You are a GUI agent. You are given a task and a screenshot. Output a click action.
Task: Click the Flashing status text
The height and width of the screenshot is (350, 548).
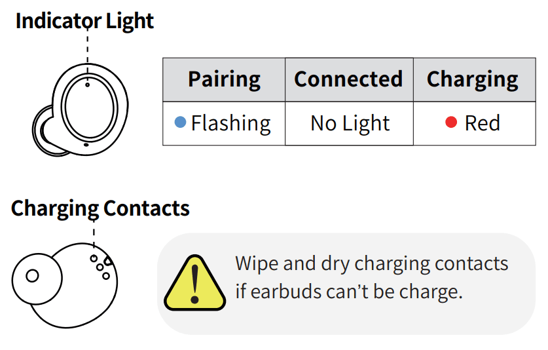click(x=230, y=123)
